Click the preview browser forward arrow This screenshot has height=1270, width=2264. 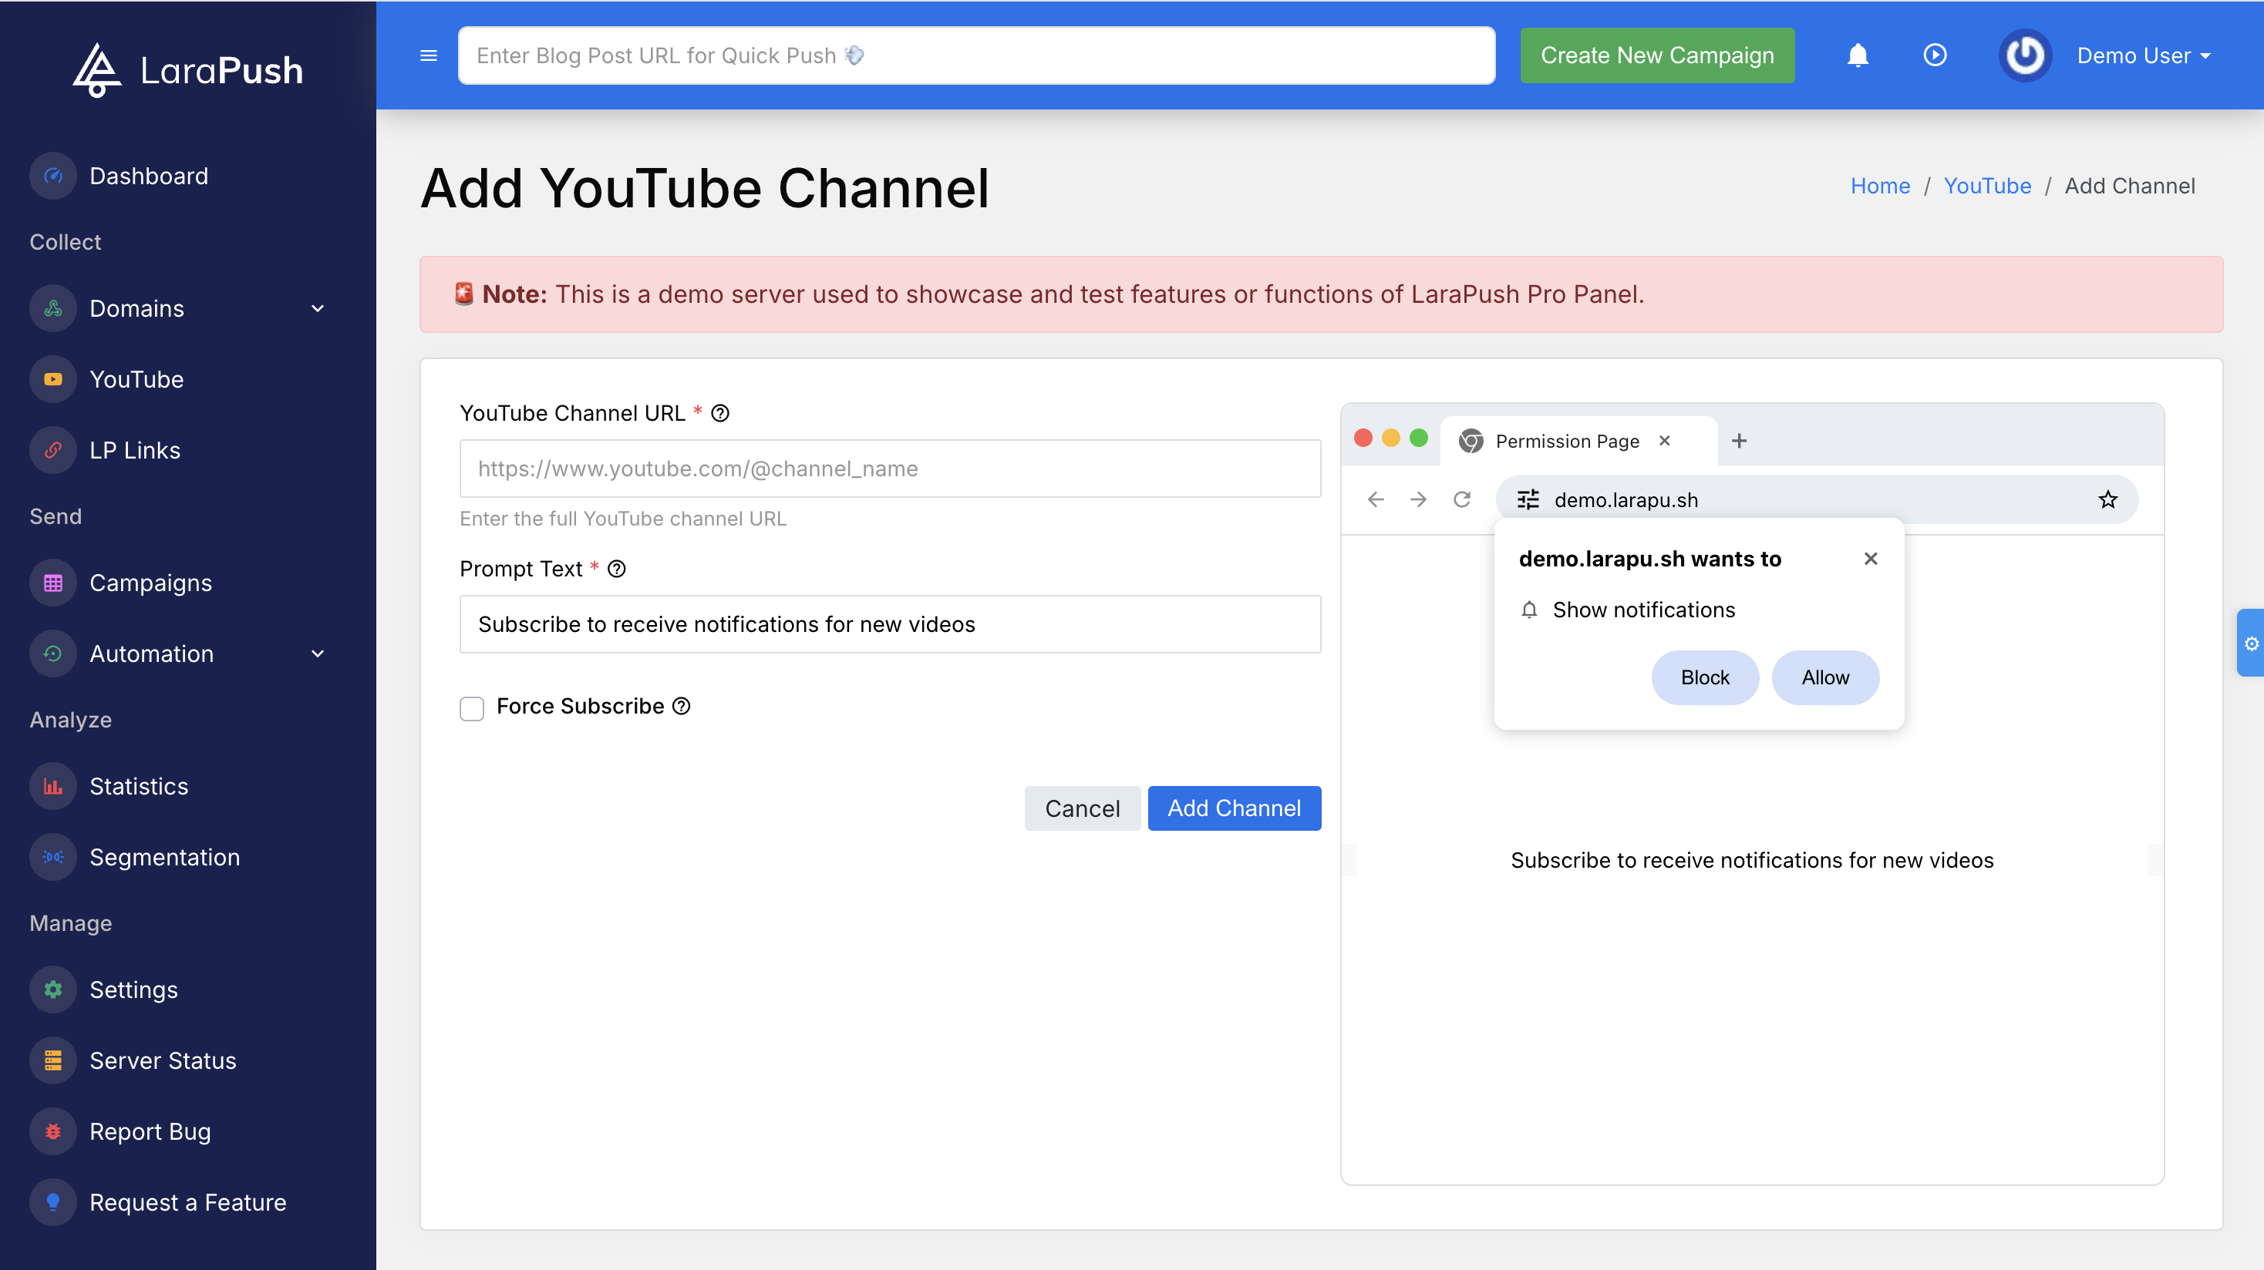tap(1419, 499)
